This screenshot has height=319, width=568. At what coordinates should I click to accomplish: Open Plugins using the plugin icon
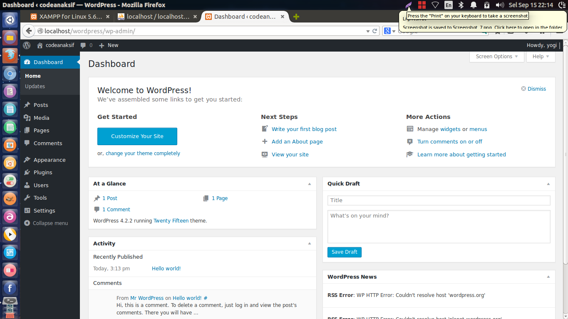point(27,172)
